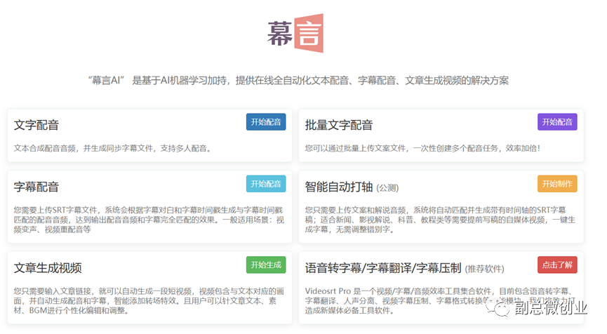Click description about uploading SRT字幕文件
Viewport: 607px width, 334px height.
(x=149, y=220)
